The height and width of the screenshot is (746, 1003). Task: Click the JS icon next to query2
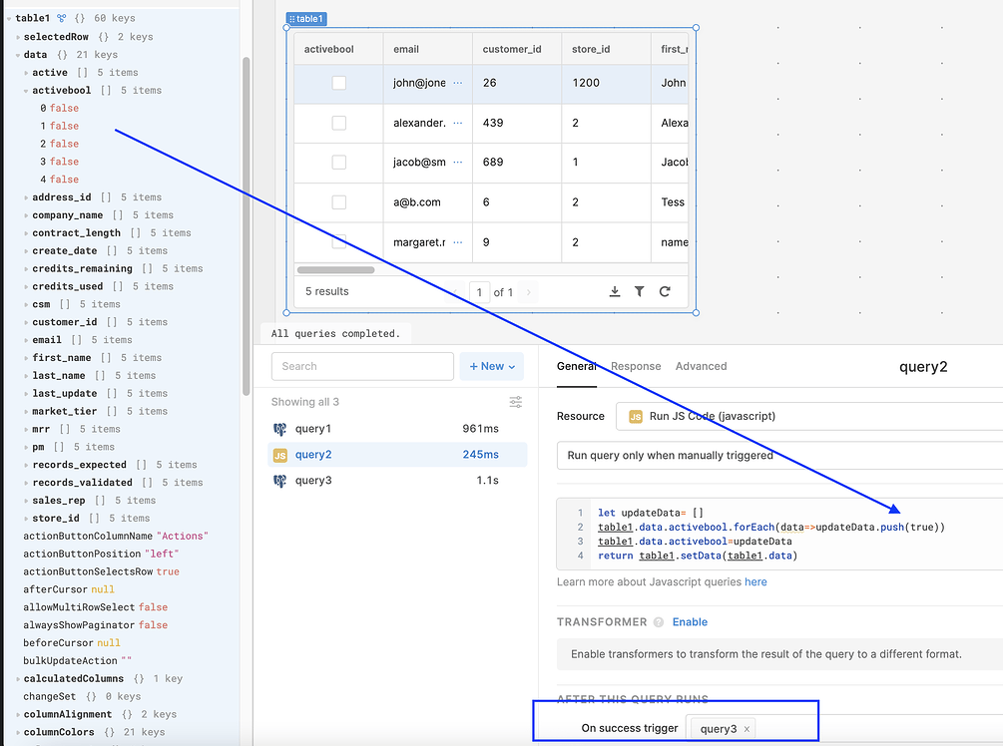coord(279,455)
